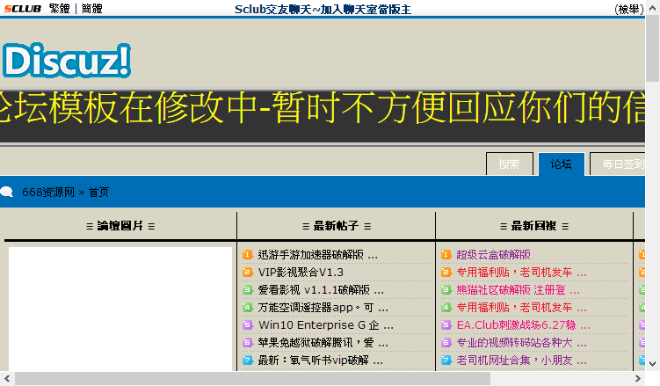Image resolution: width=660 pixels, height=386 pixels.
Task: Open Sclub交友聊天 chat room link
Action: click(323, 10)
